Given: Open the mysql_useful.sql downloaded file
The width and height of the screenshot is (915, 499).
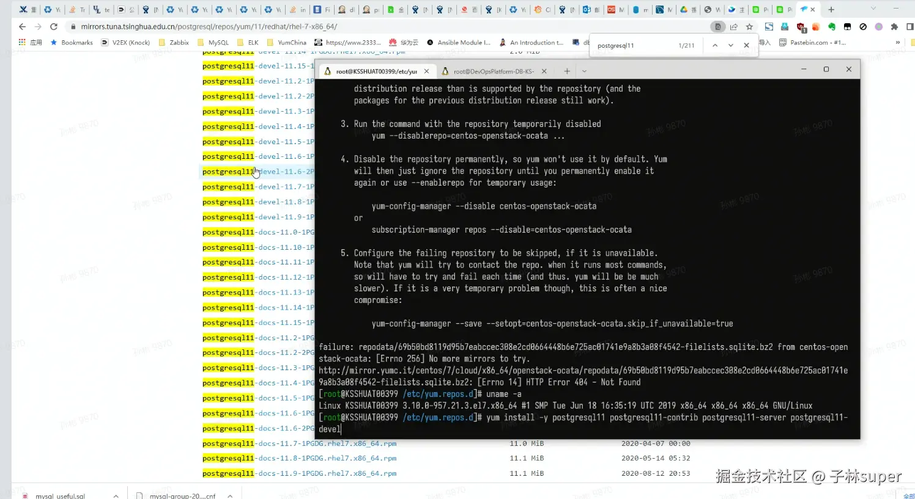Looking at the screenshot, I should [60, 496].
